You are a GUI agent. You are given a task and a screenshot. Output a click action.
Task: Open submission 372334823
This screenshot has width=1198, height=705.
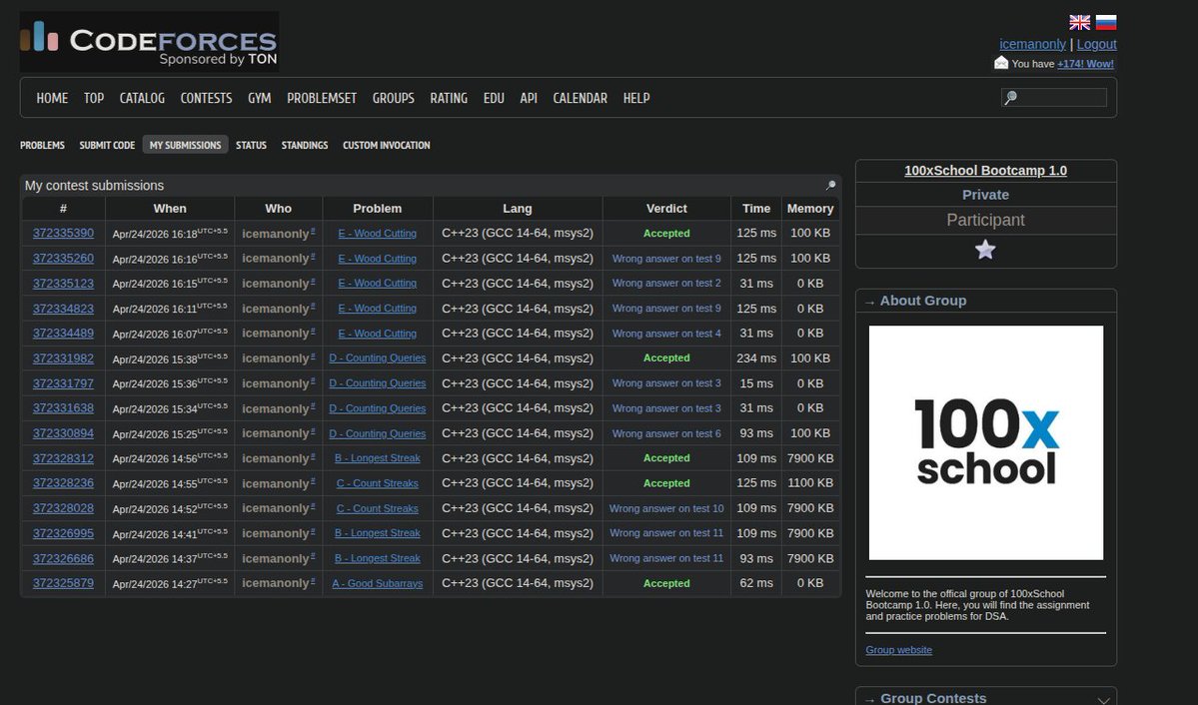pos(63,309)
